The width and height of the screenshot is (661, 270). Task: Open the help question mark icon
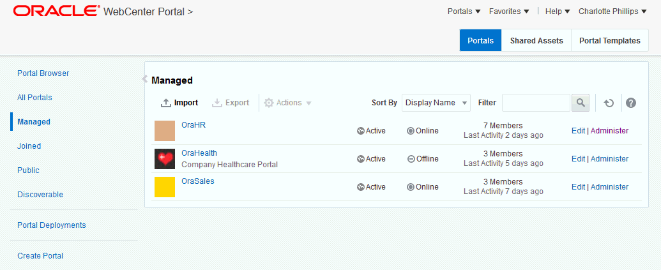tap(631, 103)
